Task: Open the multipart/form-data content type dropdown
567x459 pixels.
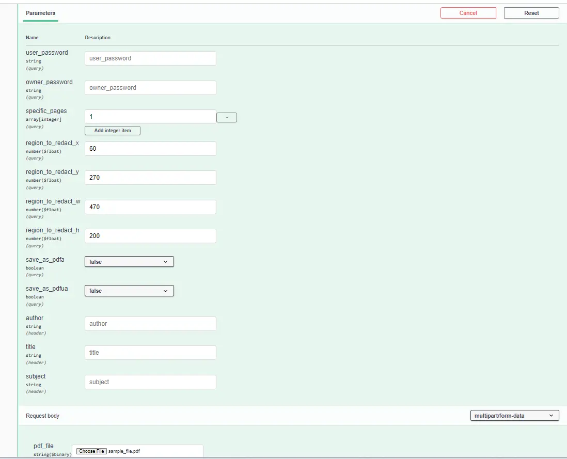Action: (514, 416)
